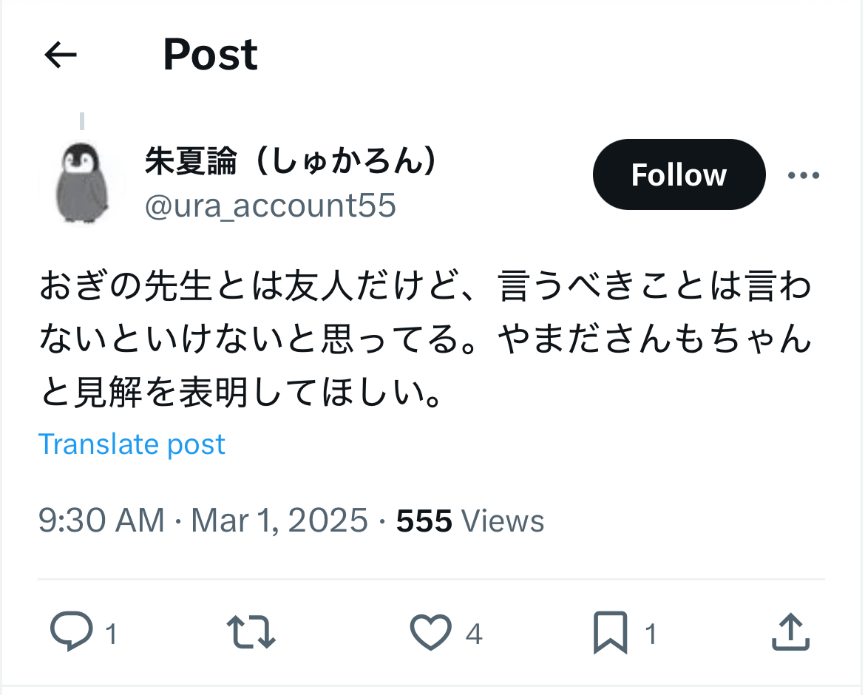Click the reply speech bubble icon
This screenshot has width=865, height=695.
(x=72, y=631)
